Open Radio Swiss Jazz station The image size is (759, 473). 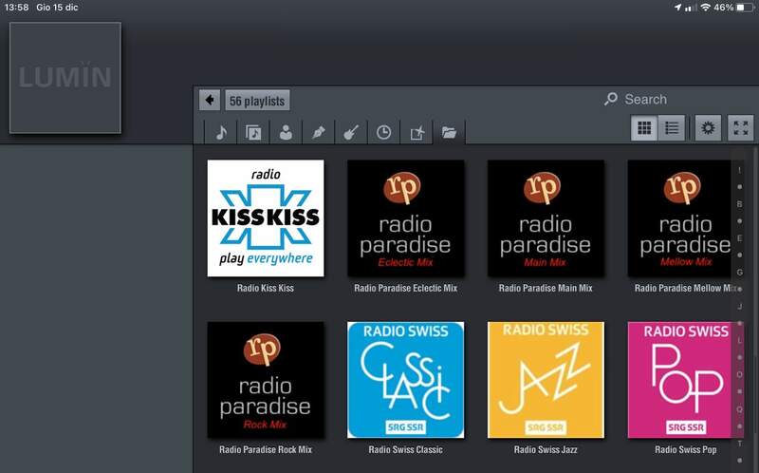point(546,380)
